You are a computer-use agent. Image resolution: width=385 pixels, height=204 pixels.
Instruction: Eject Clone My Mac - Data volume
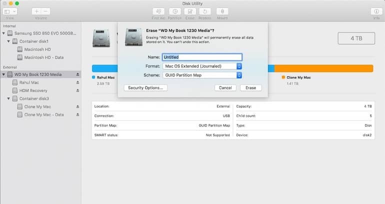point(77,114)
